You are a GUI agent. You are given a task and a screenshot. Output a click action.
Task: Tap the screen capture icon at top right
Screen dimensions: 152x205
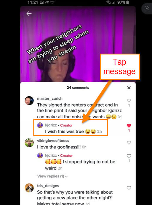(147, 8)
